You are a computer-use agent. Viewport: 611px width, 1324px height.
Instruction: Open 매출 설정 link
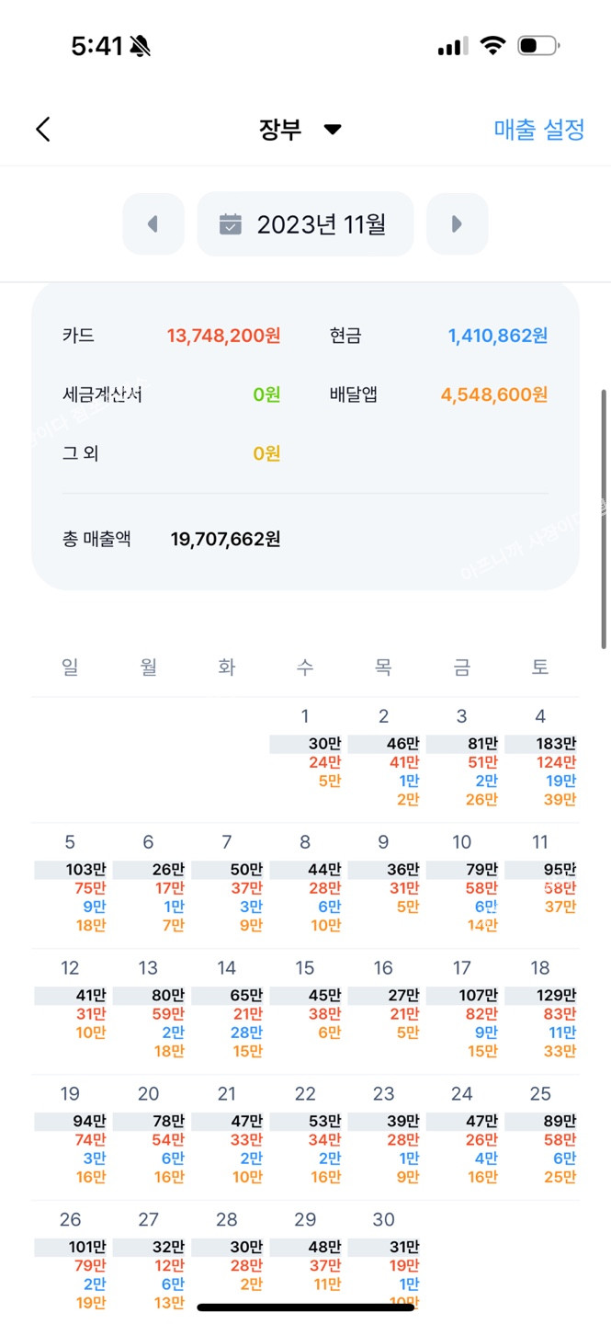click(x=539, y=130)
